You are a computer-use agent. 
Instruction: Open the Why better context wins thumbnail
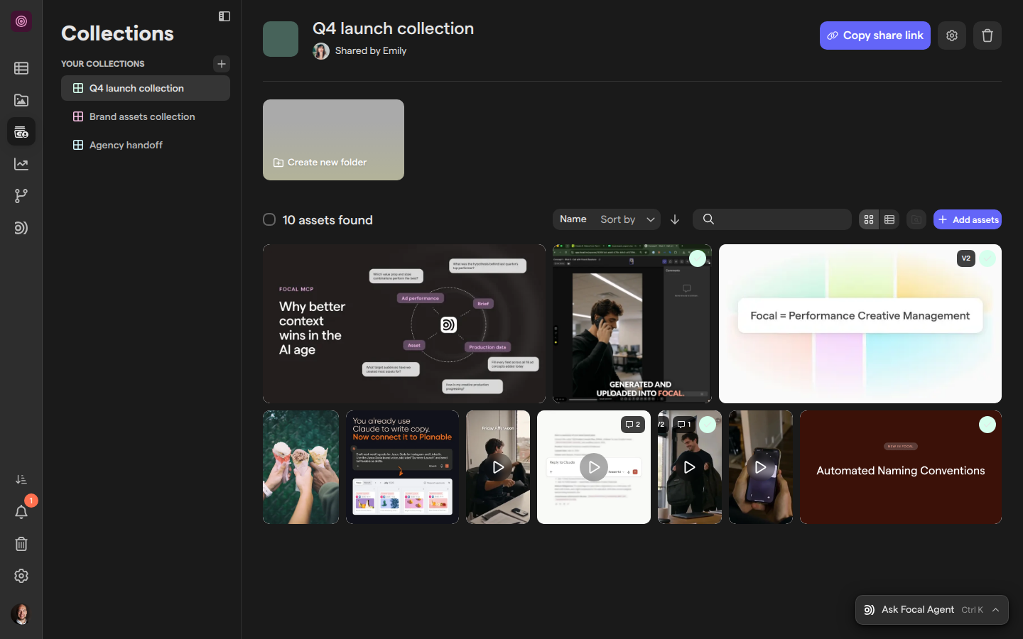pyautogui.click(x=404, y=324)
